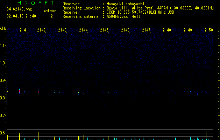Image resolution: width=220 pixels, height=140 pixels.
Task: Click the 2148 time marker
Action: pos(167,30)
